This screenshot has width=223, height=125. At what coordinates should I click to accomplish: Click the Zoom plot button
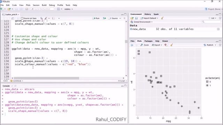(x=145, y=45)
